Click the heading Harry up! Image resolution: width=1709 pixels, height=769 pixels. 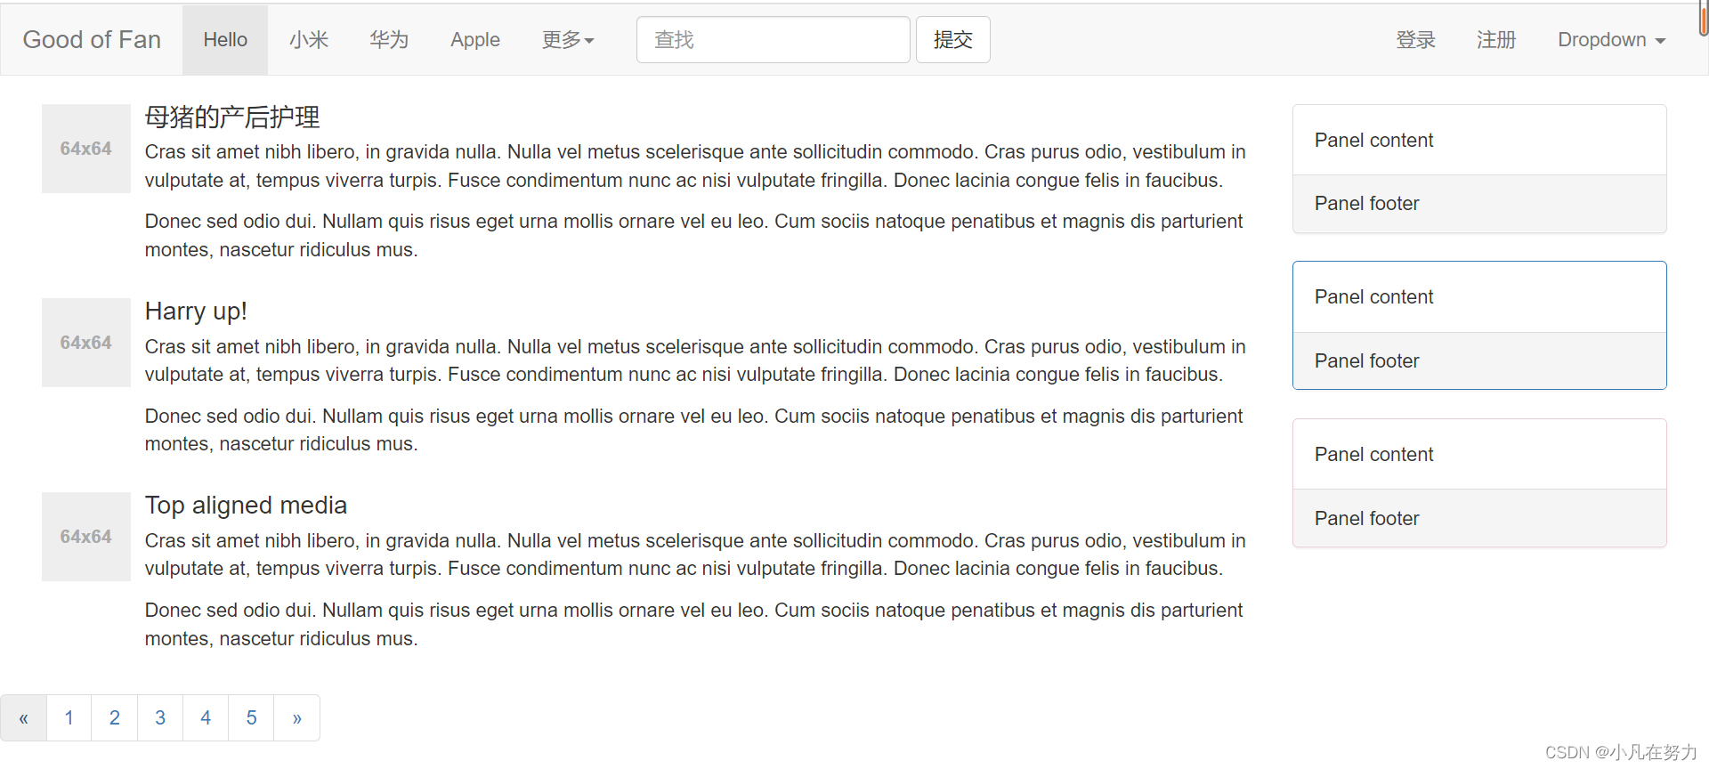(x=196, y=311)
